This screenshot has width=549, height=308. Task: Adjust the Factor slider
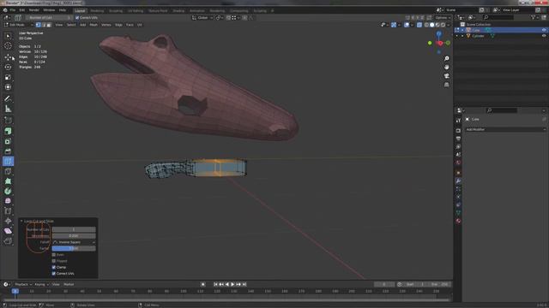point(74,248)
